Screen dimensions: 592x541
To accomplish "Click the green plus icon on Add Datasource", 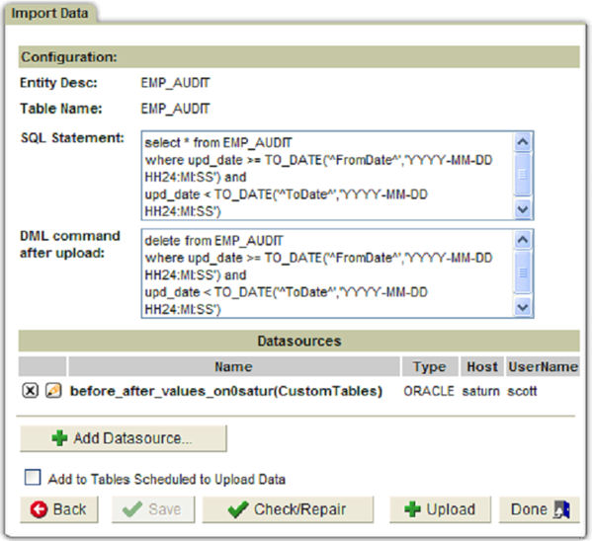I will pyautogui.click(x=59, y=438).
